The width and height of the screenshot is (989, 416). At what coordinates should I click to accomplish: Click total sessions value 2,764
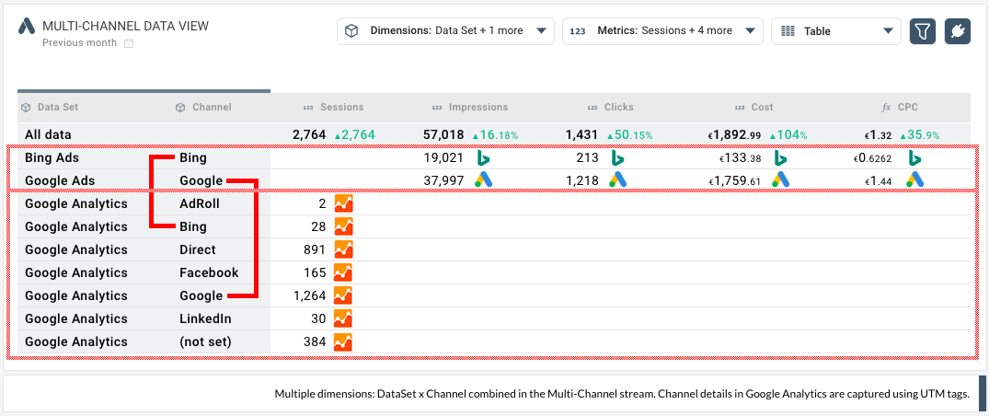click(309, 134)
